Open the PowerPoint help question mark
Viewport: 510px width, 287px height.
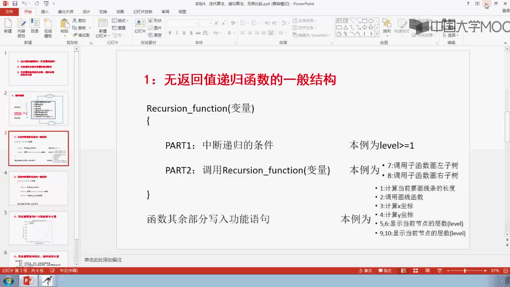click(468, 4)
